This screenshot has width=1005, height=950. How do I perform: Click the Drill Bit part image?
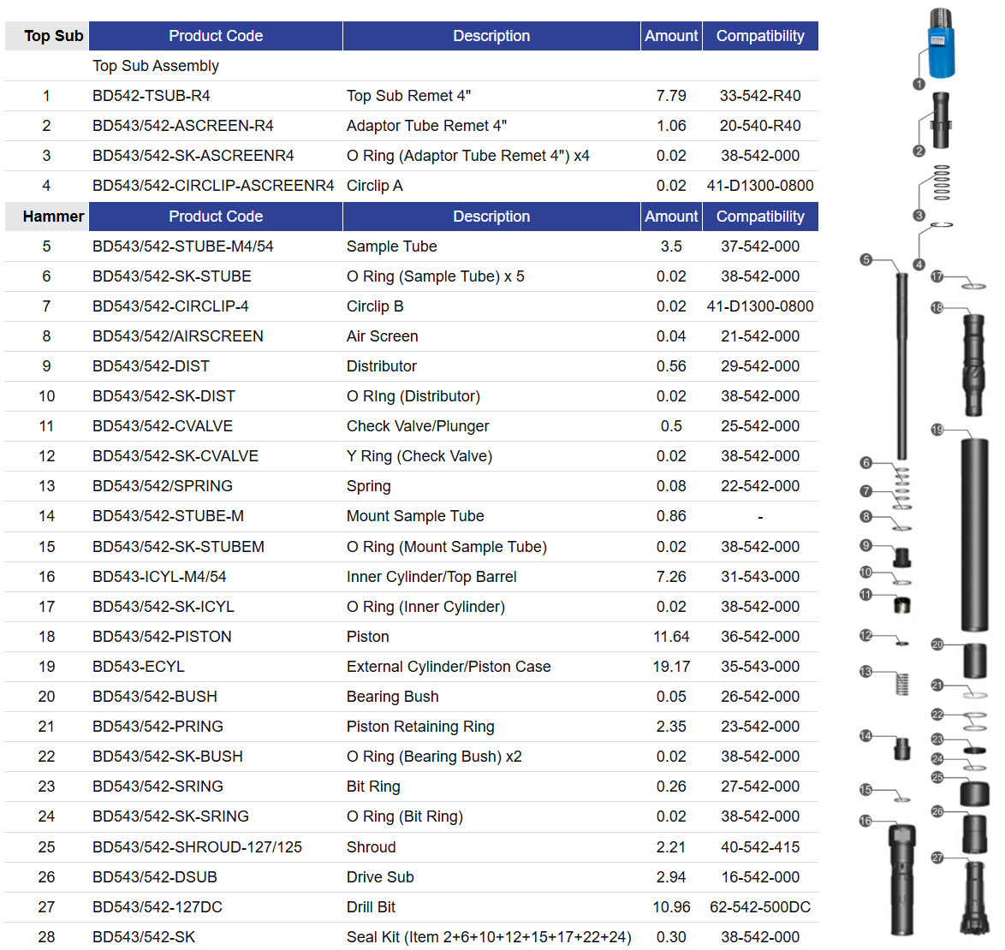pos(974,898)
